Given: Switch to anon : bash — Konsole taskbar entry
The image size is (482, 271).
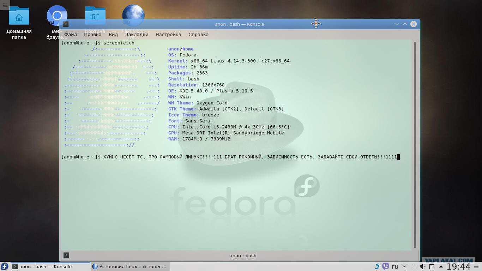Looking at the screenshot, I should [x=50, y=266].
